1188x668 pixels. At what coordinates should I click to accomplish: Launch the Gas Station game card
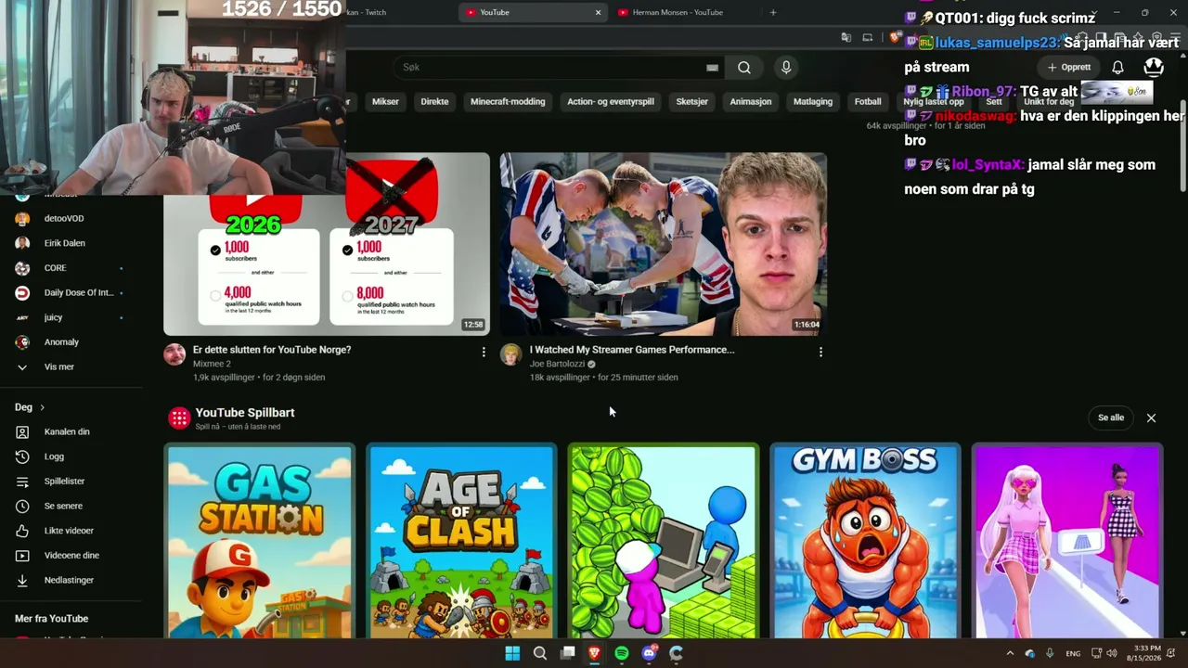coord(260,542)
